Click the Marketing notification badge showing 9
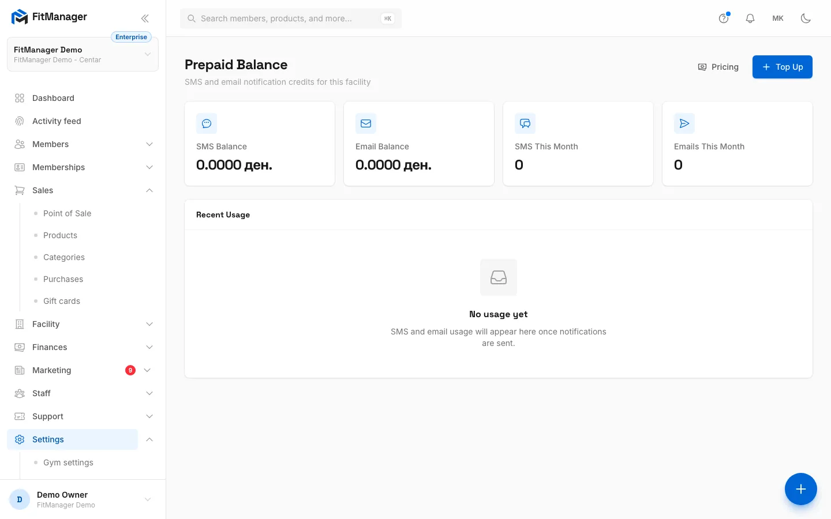This screenshot has width=831, height=519. tap(130, 370)
